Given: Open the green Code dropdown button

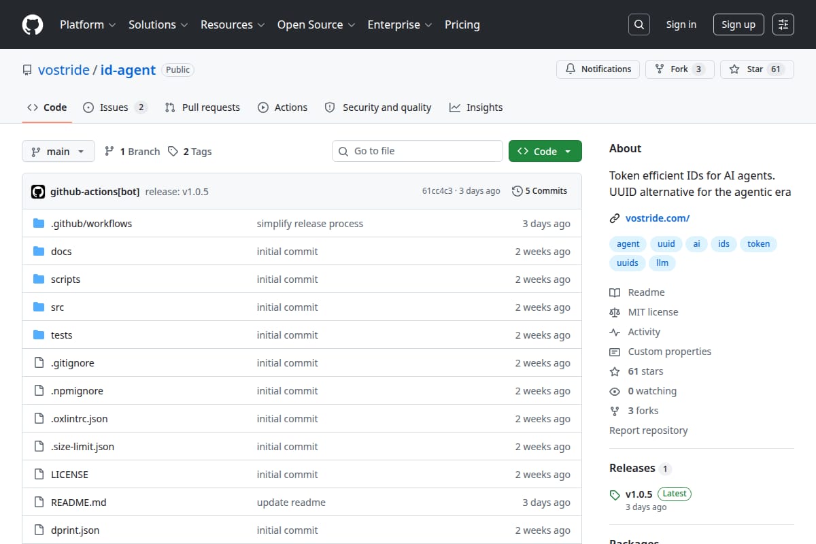Looking at the screenshot, I should 545,151.
